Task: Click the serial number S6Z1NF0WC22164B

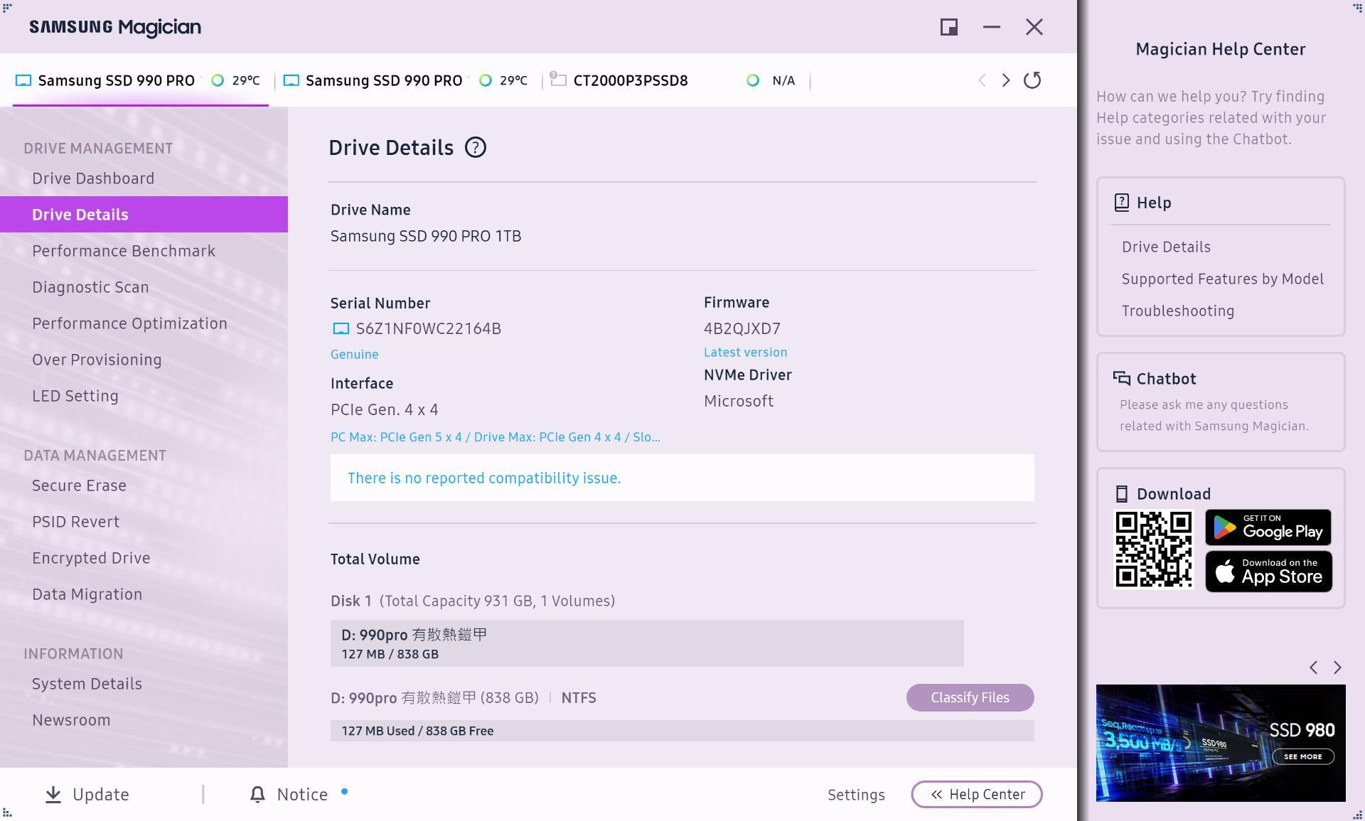Action: coord(428,328)
